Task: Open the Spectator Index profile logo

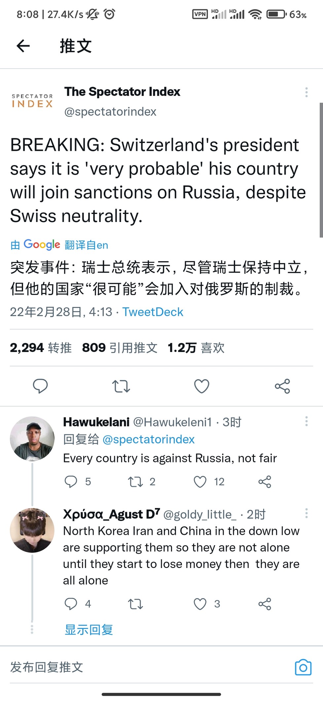Action: 32,101
